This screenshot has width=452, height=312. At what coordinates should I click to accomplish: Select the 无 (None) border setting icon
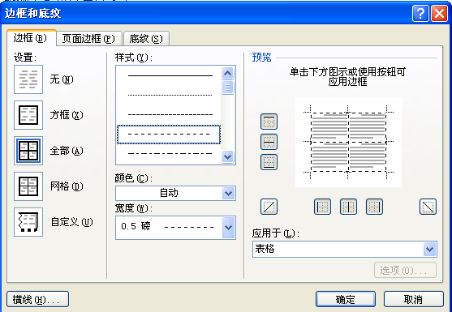28,79
